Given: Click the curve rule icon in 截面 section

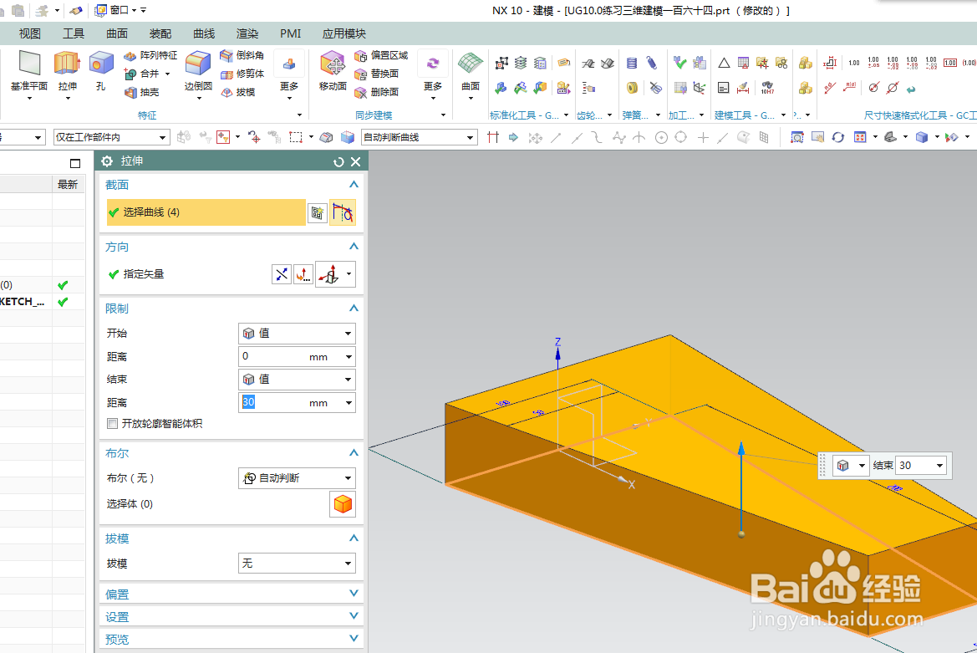Looking at the screenshot, I should click(343, 213).
